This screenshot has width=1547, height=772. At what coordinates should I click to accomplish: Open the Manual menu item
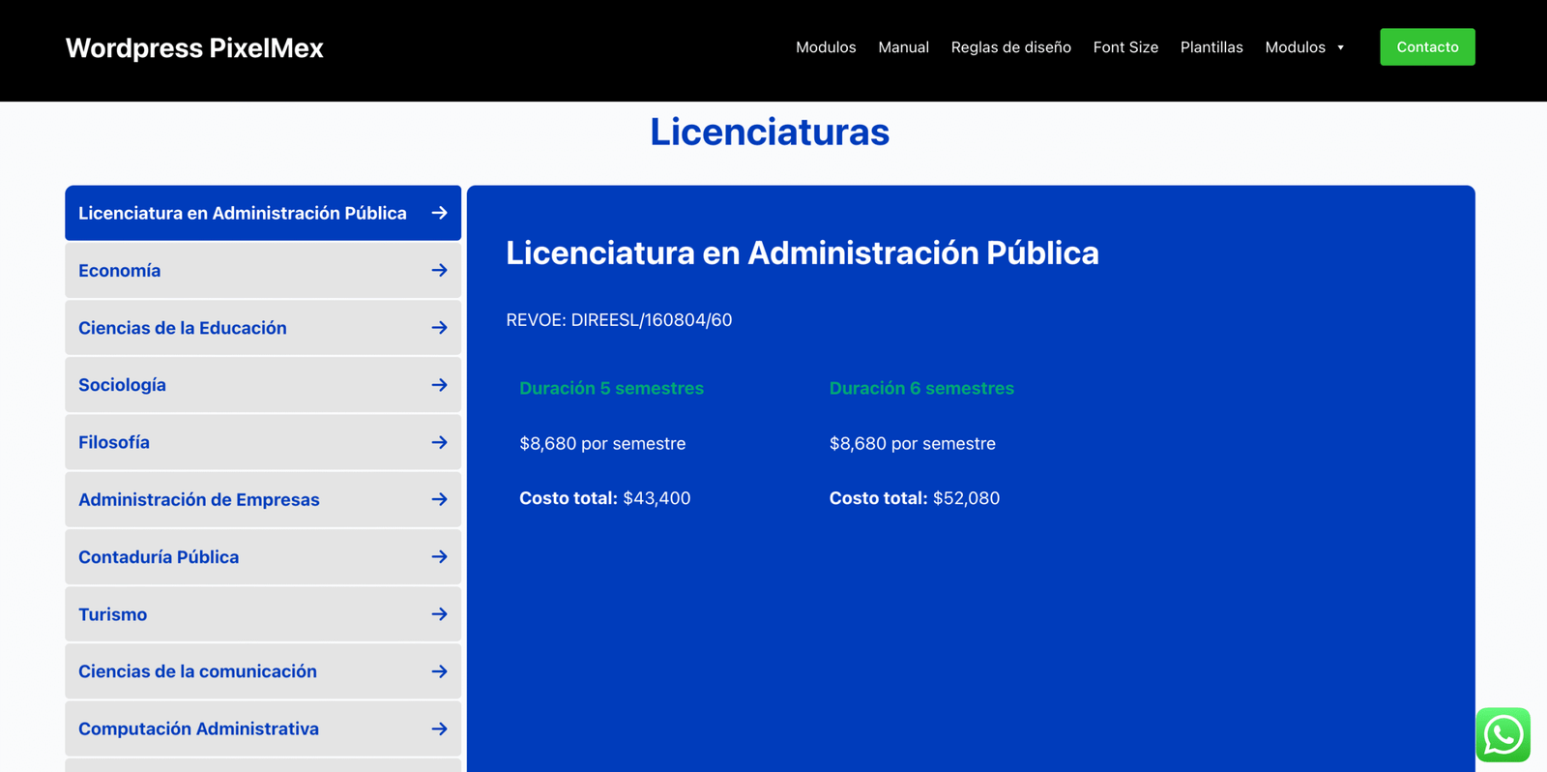click(x=903, y=47)
